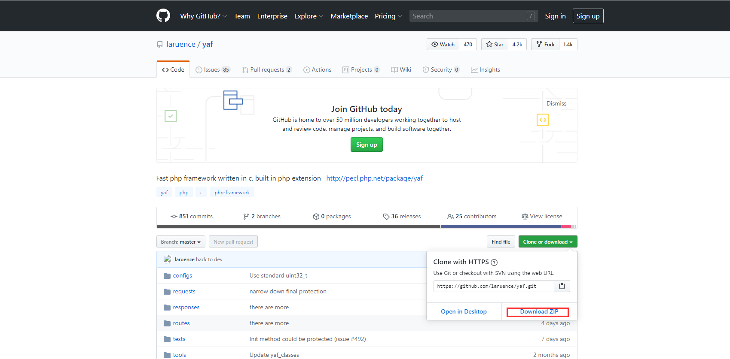
Task: Switch to the Code tab
Action: click(x=173, y=69)
